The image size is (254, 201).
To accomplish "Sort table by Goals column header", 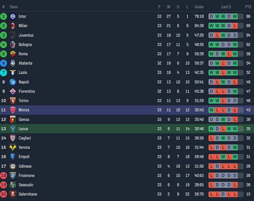I will tap(199, 7).
